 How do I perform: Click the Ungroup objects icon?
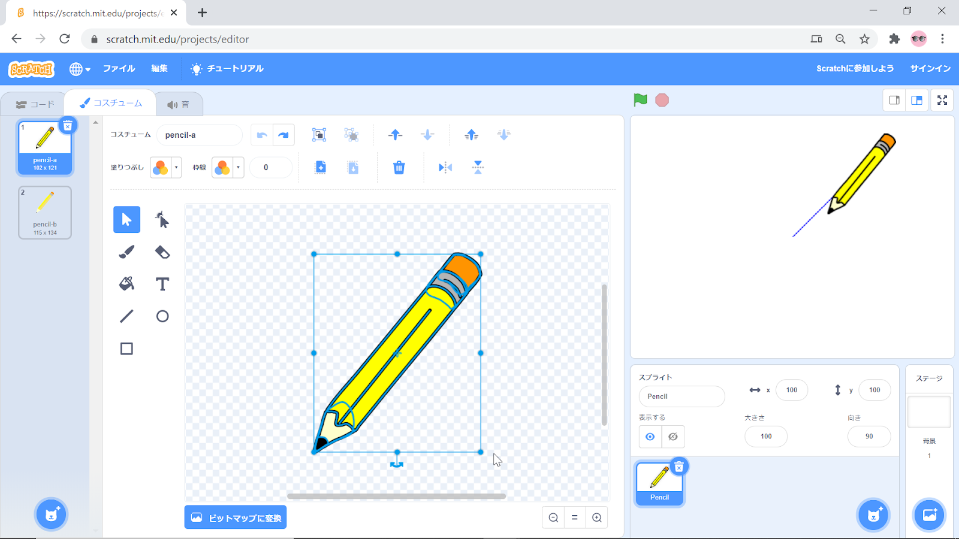coord(352,135)
